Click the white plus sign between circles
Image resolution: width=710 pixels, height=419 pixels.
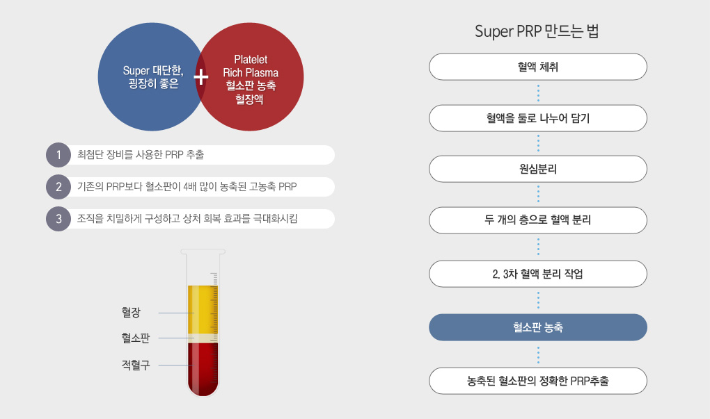(201, 77)
